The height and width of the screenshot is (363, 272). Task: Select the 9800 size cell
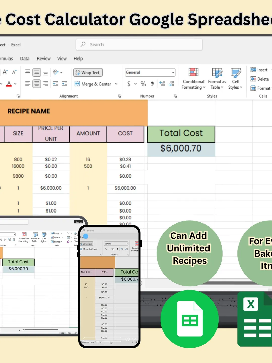pyautogui.click(x=18, y=176)
